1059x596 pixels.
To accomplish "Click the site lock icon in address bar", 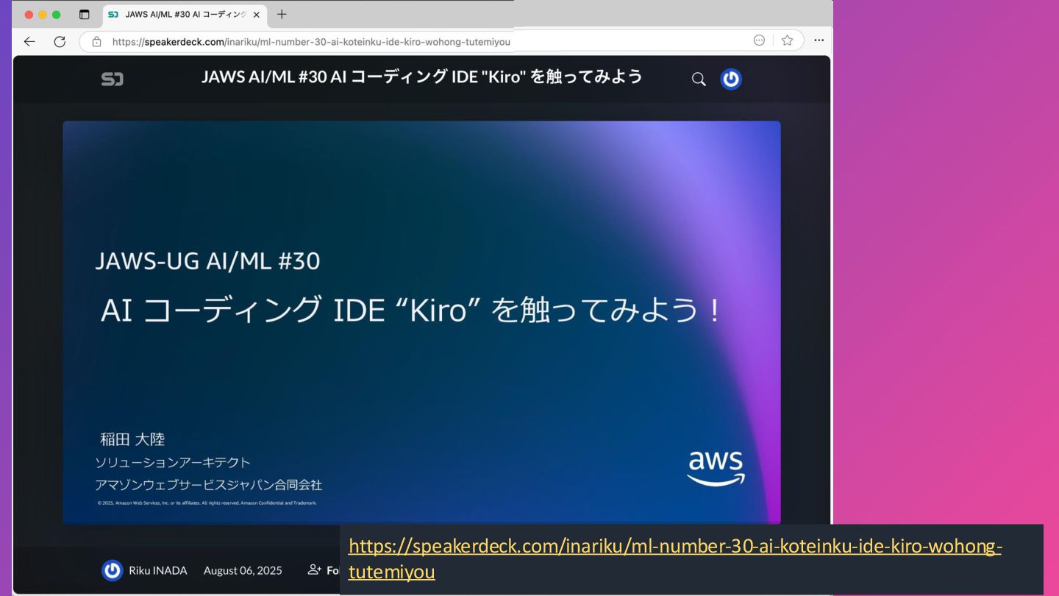I will pos(96,41).
